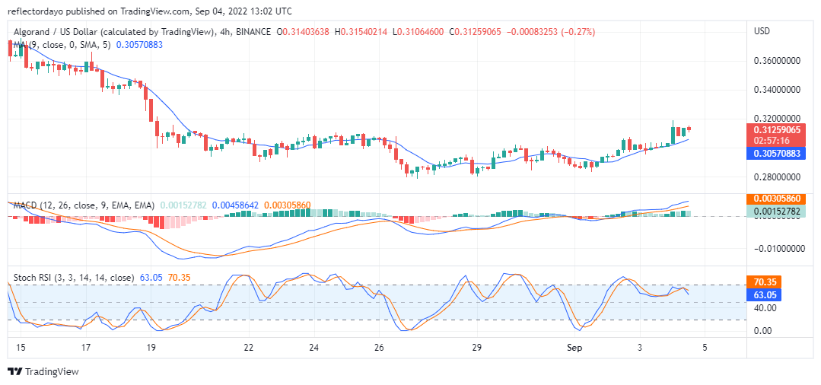Click the MACD histogram value 0.00152782 in the legend
Viewport: 821px width, 385px height.
[183, 205]
